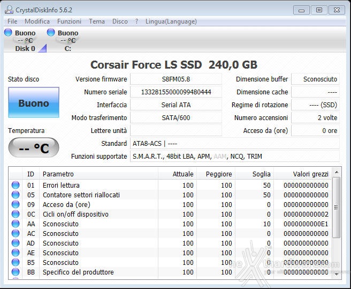The height and width of the screenshot is (289, 351).
Task: Click the status orb in row 09
Action: tap(16, 204)
